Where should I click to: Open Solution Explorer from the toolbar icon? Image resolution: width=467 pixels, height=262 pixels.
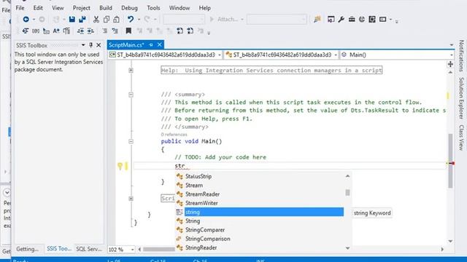click(331, 20)
